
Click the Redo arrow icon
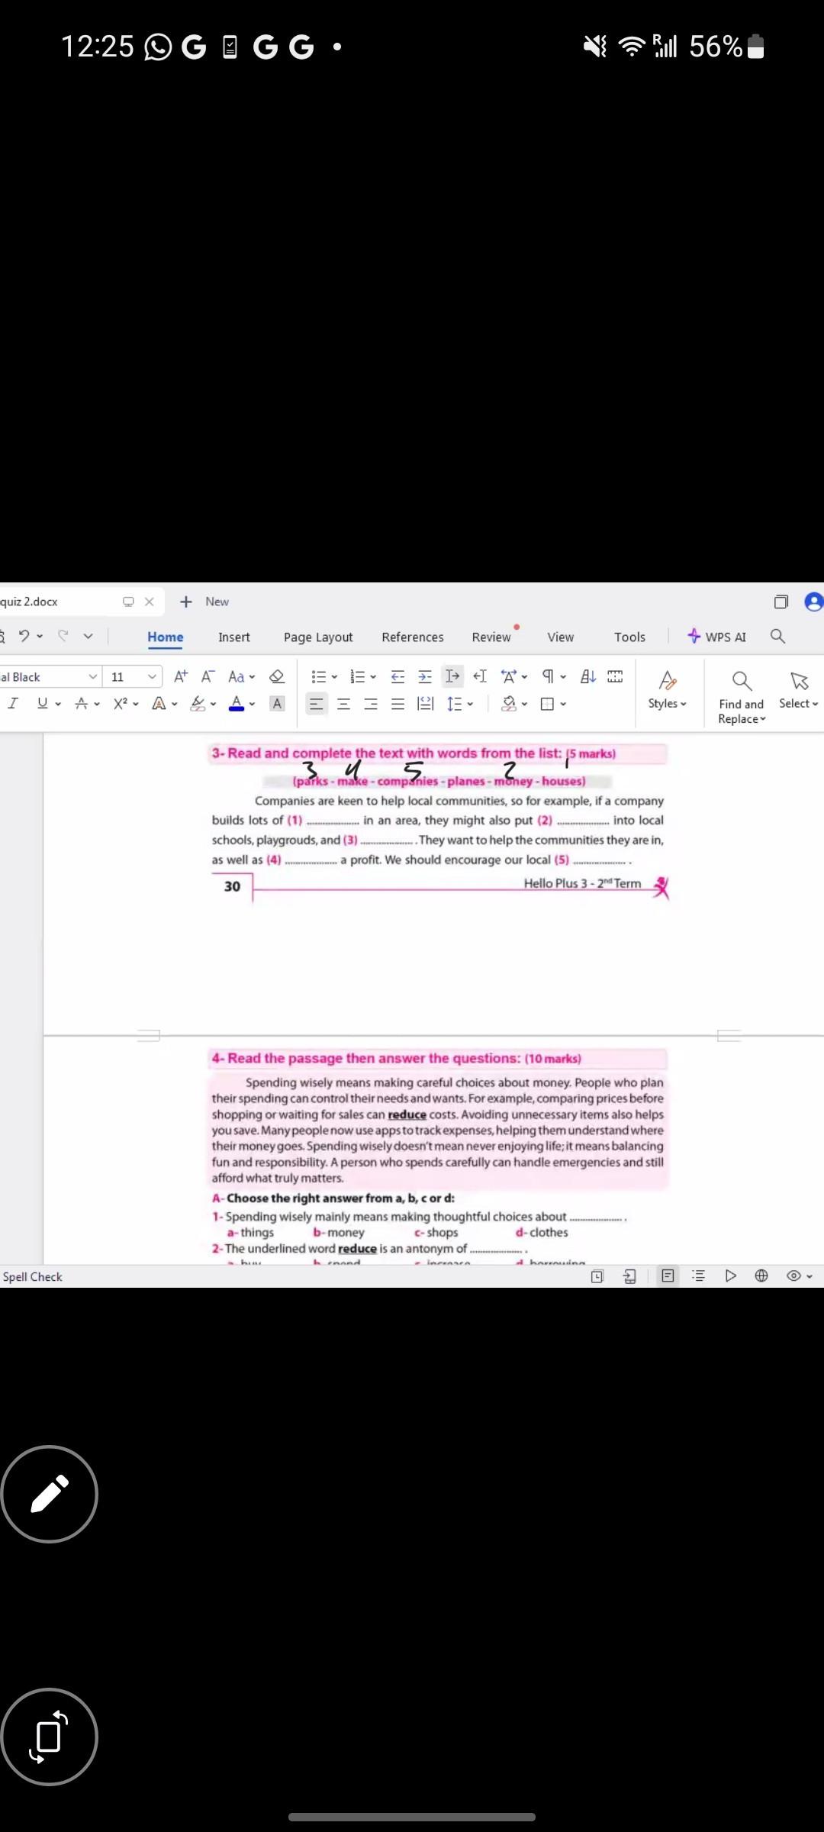click(x=63, y=636)
